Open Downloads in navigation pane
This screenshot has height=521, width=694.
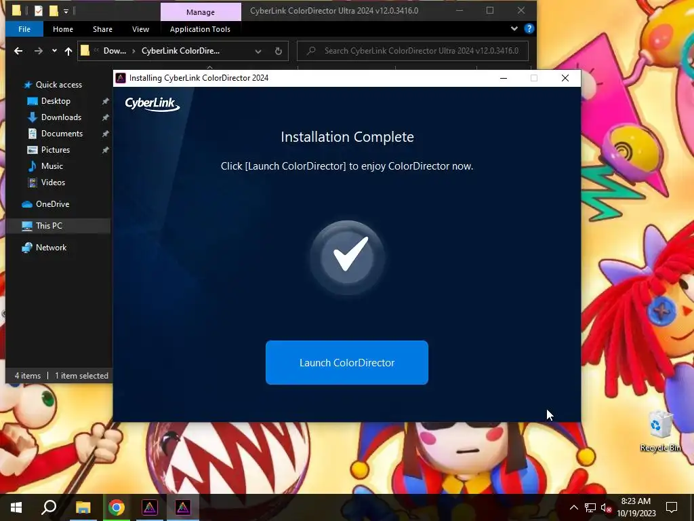61,117
